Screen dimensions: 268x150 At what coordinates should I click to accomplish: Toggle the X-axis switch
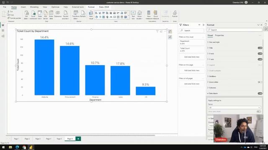coord(260,54)
